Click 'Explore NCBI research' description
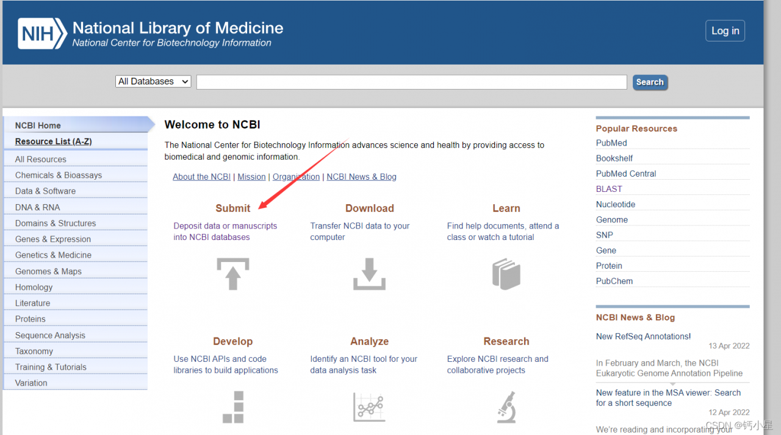The height and width of the screenshot is (435, 781). pos(497,364)
